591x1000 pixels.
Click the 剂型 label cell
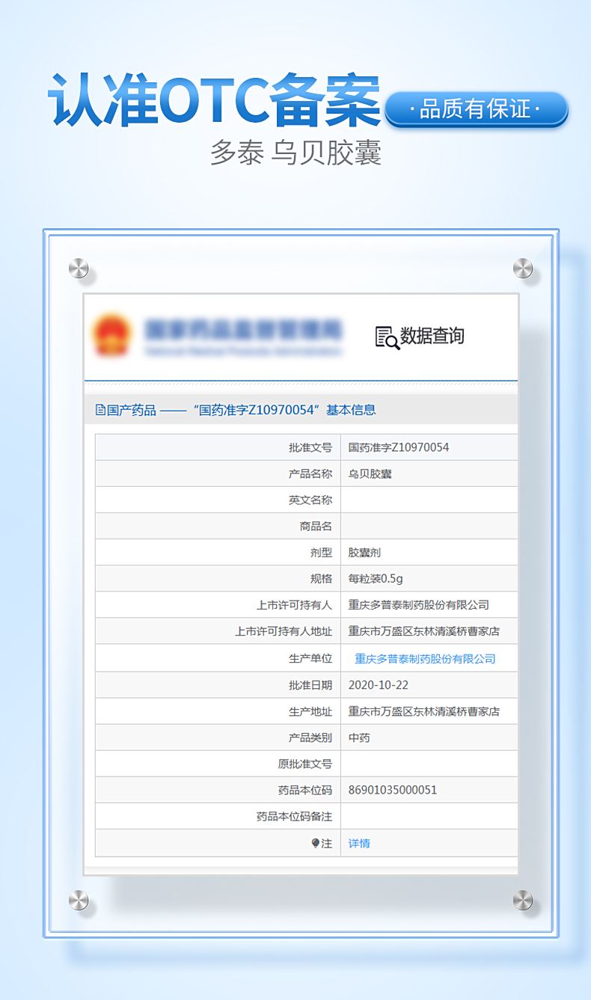[218, 552]
